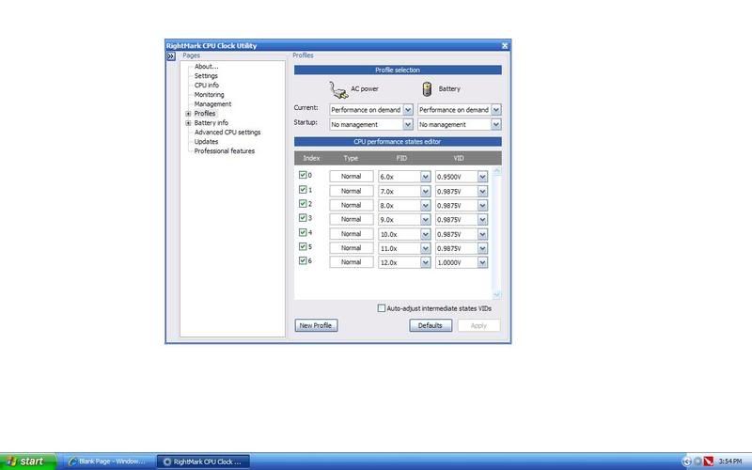
Task: Click the AC power plug icon
Action: (338, 89)
